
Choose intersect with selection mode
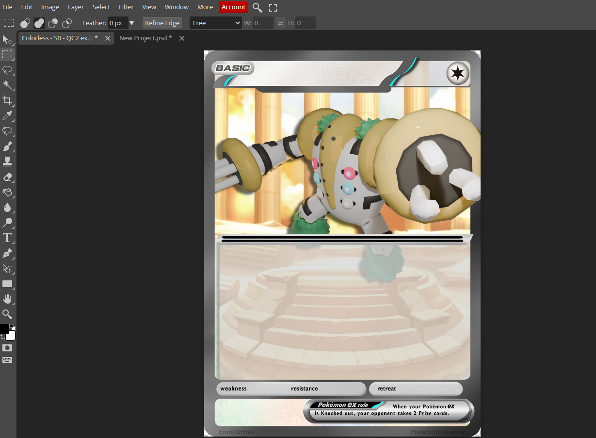pos(67,23)
